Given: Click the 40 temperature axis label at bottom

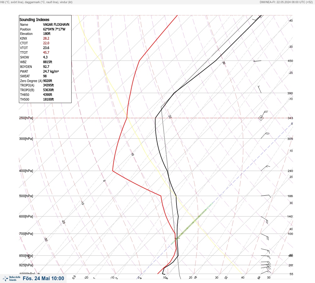Looking at the screenshot, I should click(x=243, y=278).
